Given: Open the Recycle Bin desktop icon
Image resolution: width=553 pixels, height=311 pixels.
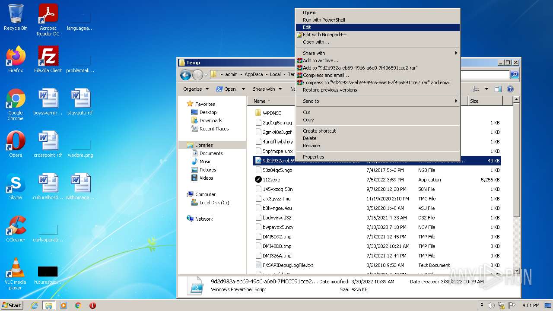Looking at the screenshot, I should point(16,17).
